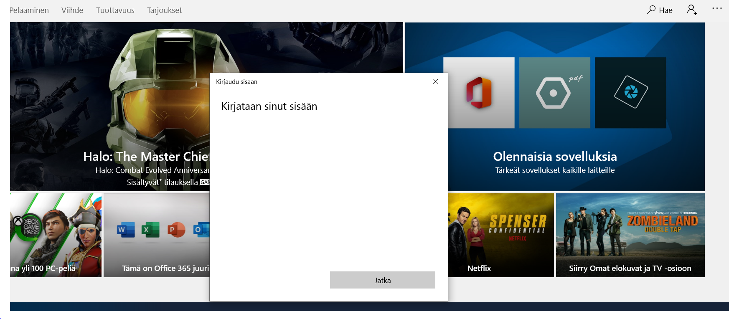Click Kirjataan sinut sisään heading
Screen dimensions: 729x319
[x=269, y=106]
